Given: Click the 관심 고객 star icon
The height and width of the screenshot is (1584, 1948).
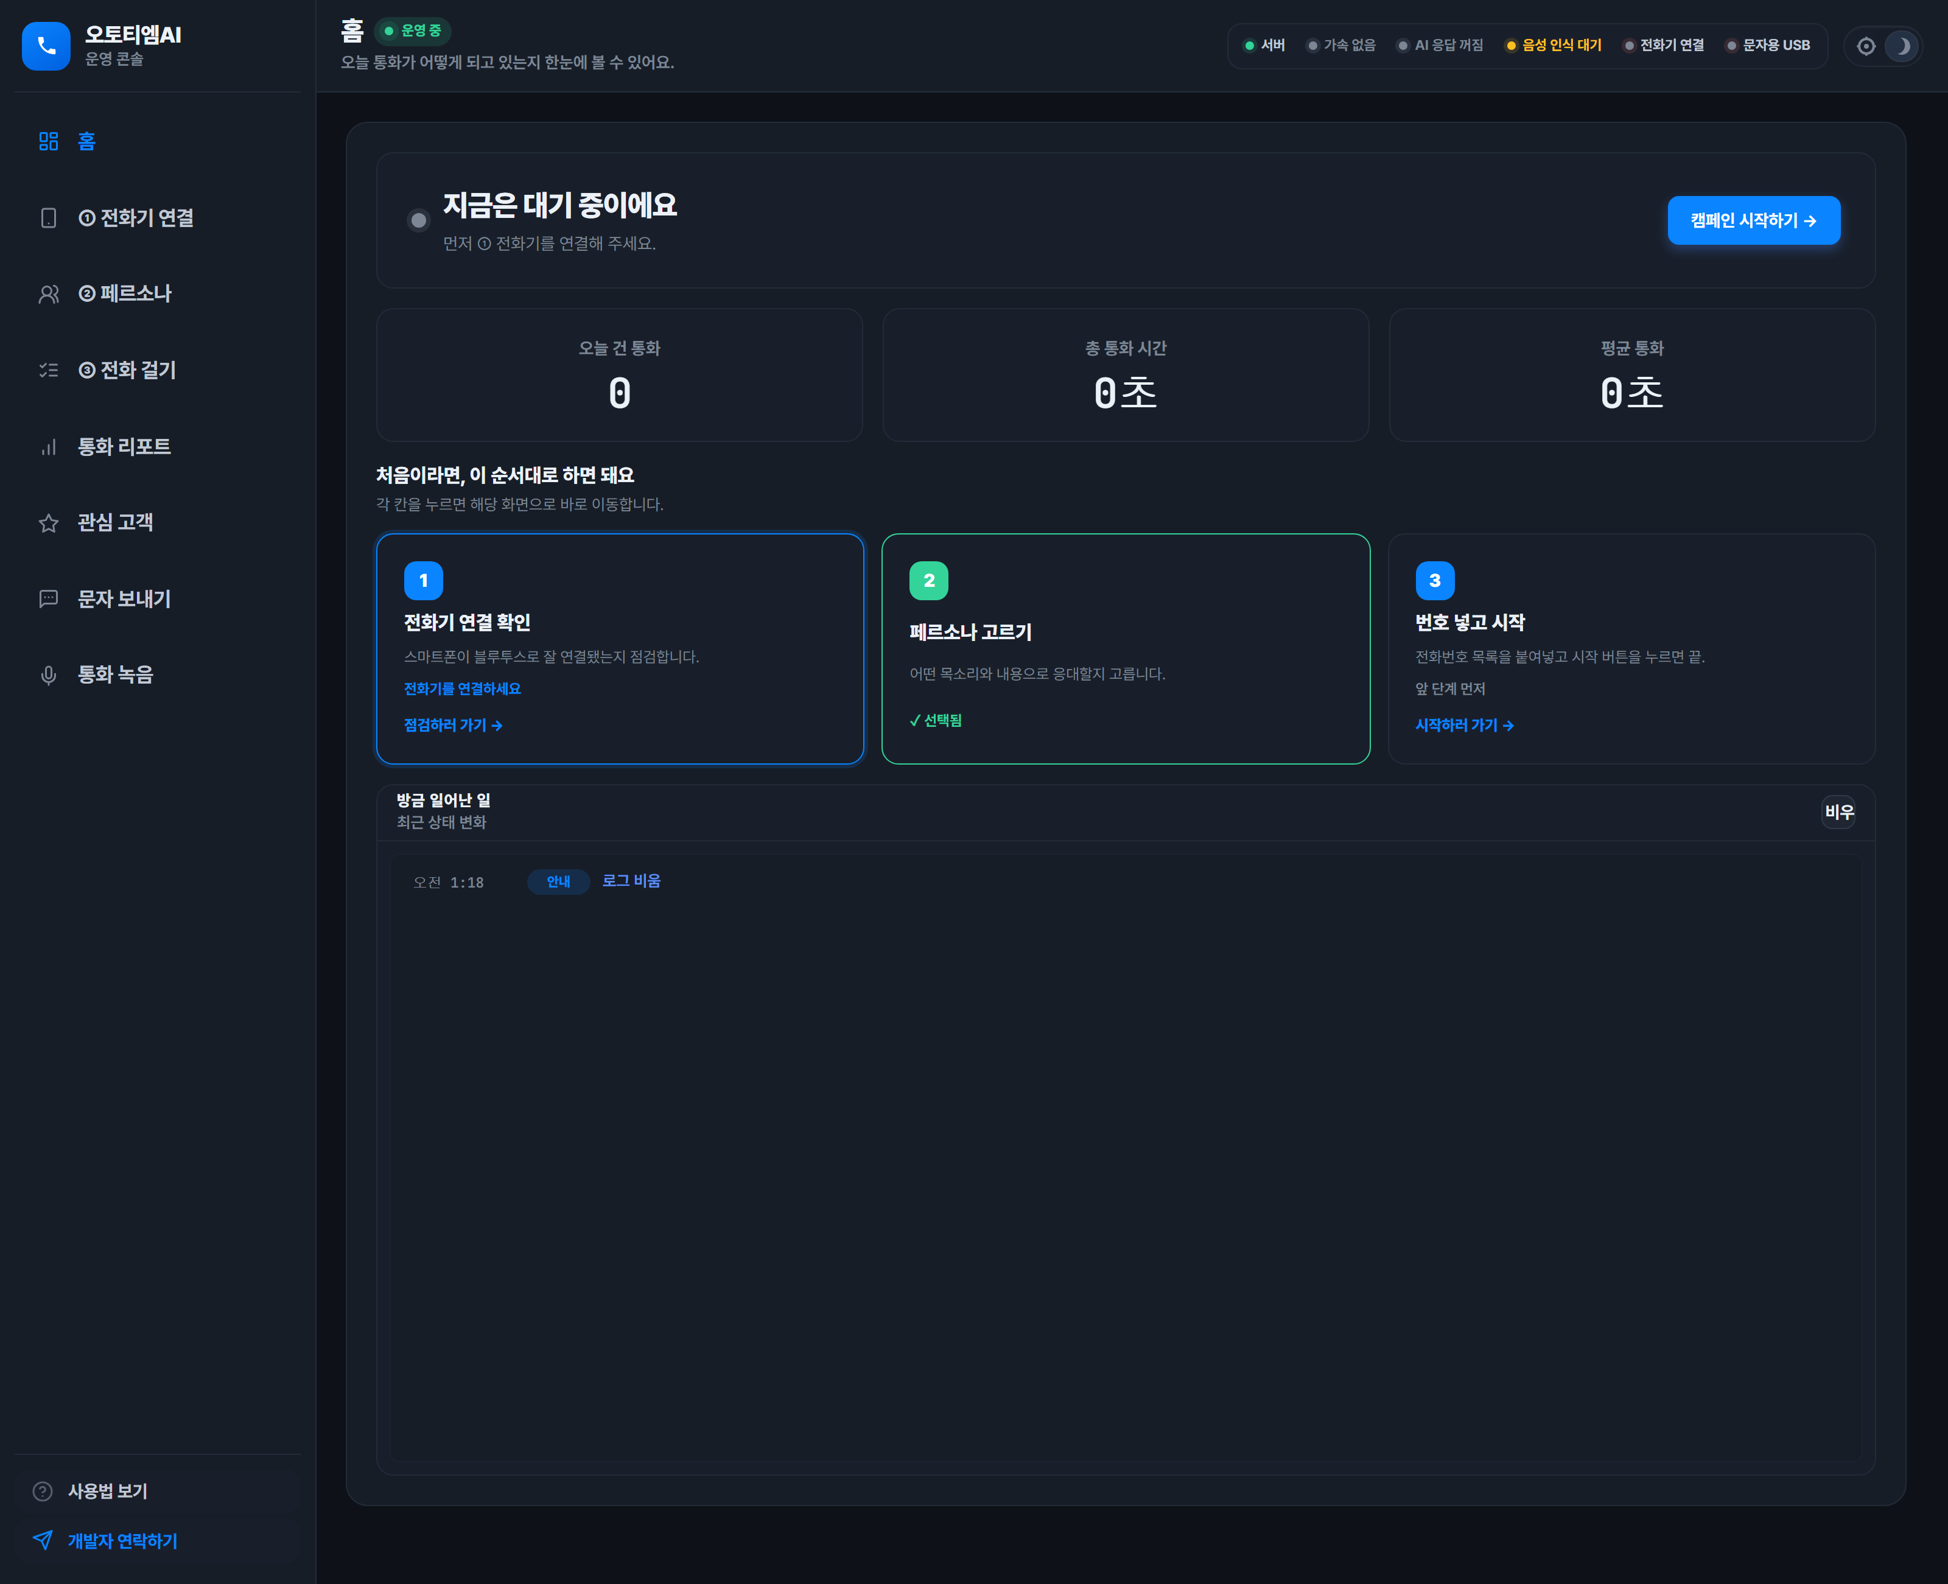Looking at the screenshot, I should [x=48, y=523].
